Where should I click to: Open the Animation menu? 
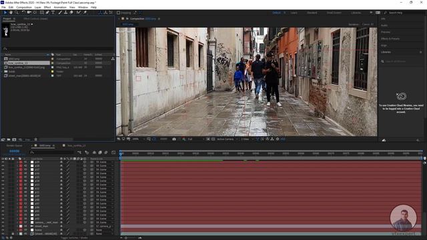tap(60, 7)
